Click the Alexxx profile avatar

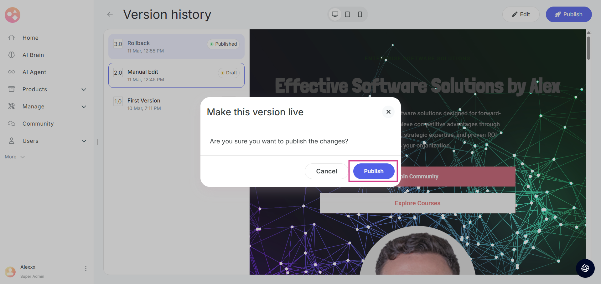pos(10,272)
